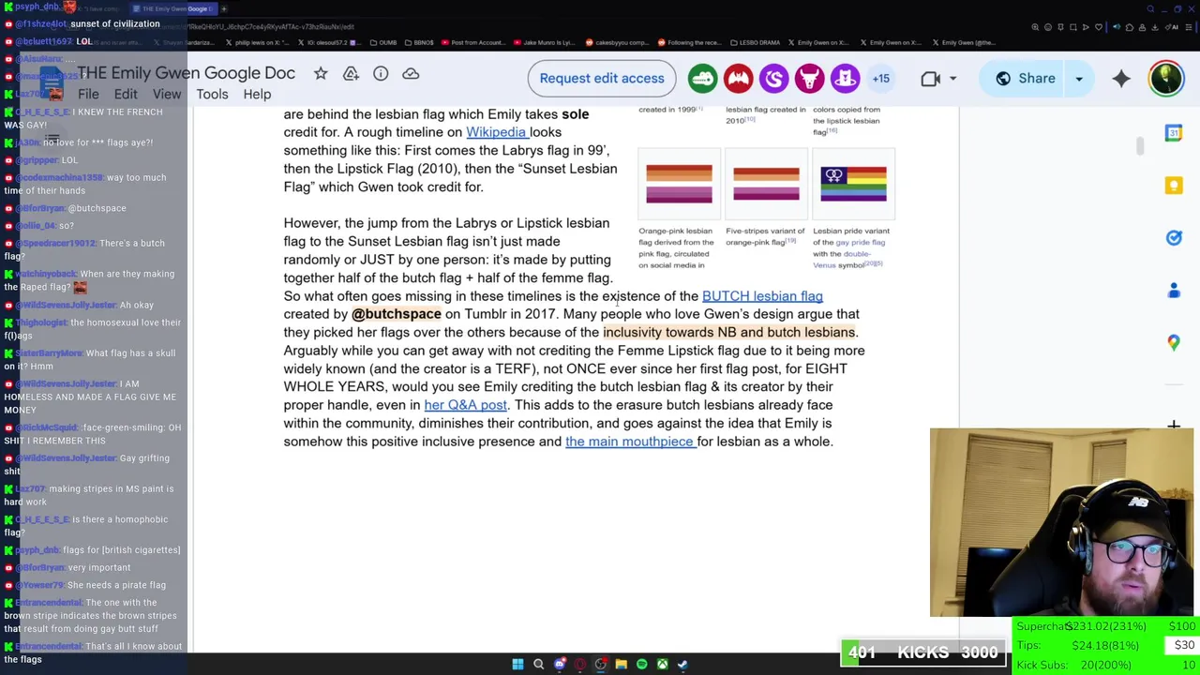Click the document vertical scrollbar
Image resolution: width=1200 pixels, height=675 pixels.
[1140, 146]
